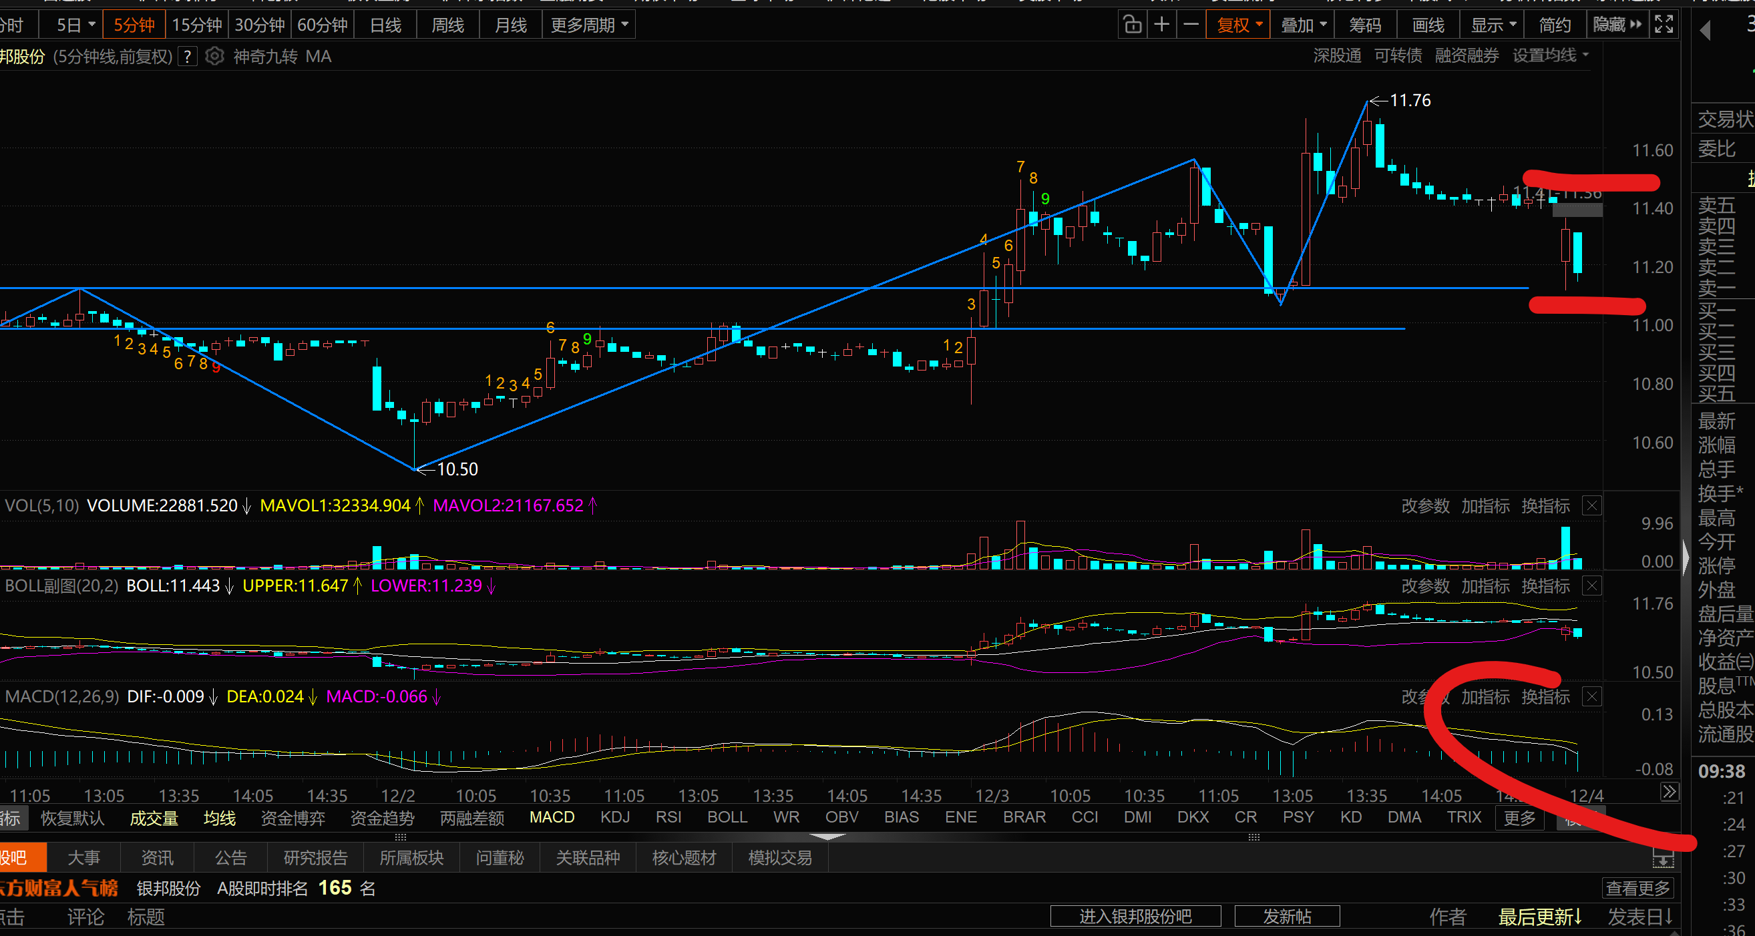This screenshot has height=936, width=1755.
Task: Toggle 隐藏 hide panel button
Action: pos(1617,25)
